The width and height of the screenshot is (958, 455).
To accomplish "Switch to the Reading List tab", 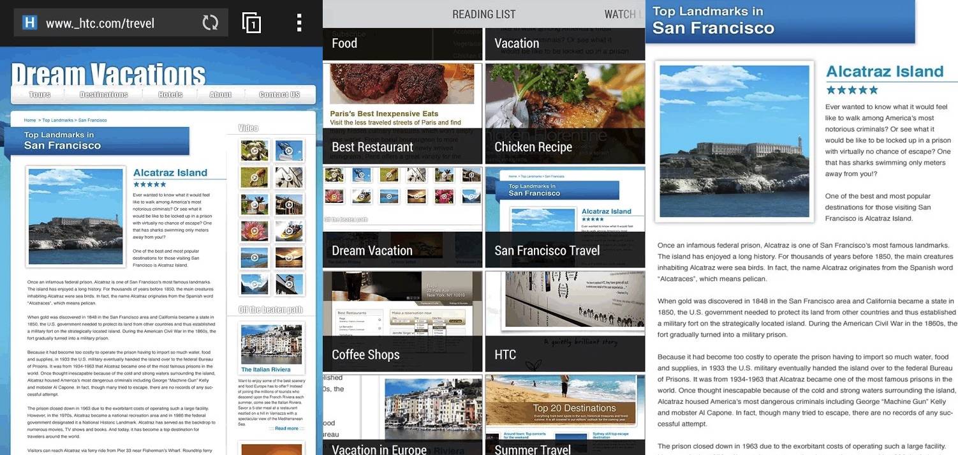I will click(483, 14).
